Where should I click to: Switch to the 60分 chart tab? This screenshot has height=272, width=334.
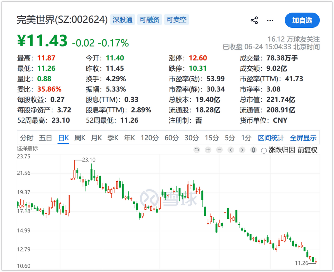[171, 138]
